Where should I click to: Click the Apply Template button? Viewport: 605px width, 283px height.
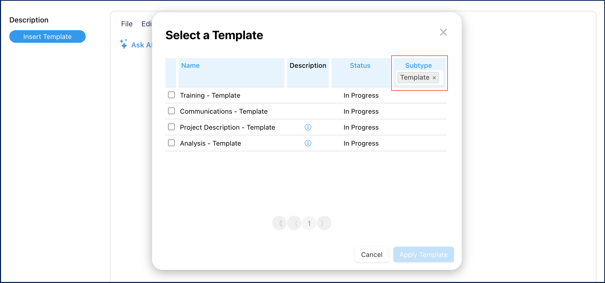(x=423, y=254)
